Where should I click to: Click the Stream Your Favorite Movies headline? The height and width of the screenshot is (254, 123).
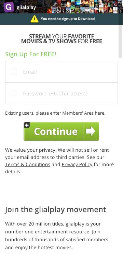[61, 39]
